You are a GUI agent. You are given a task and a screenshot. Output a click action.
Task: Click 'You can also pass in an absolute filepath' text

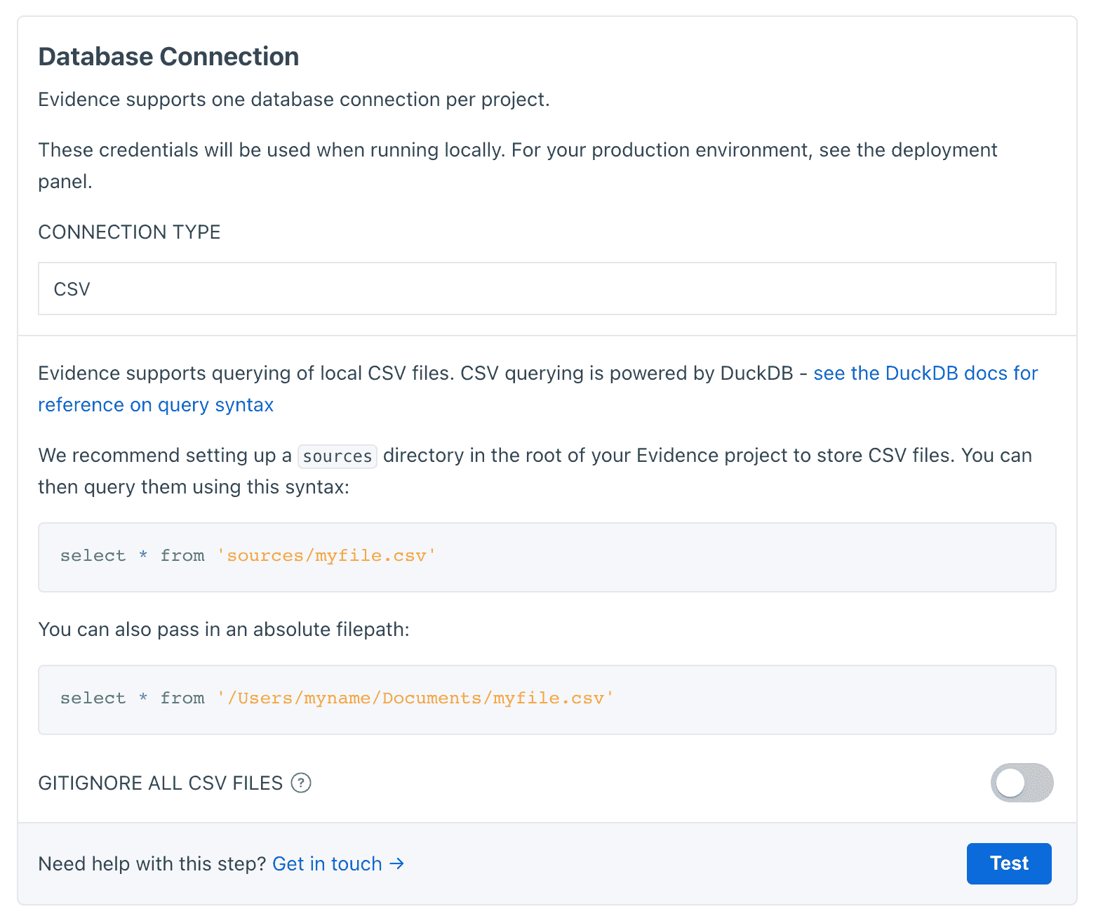[x=223, y=630]
